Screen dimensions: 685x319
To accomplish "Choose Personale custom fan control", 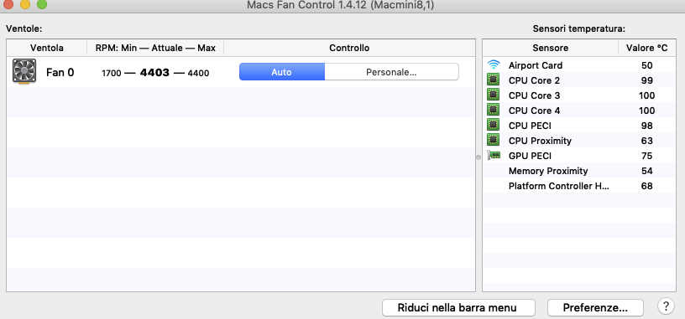I will pyautogui.click(x=391, y=72).
